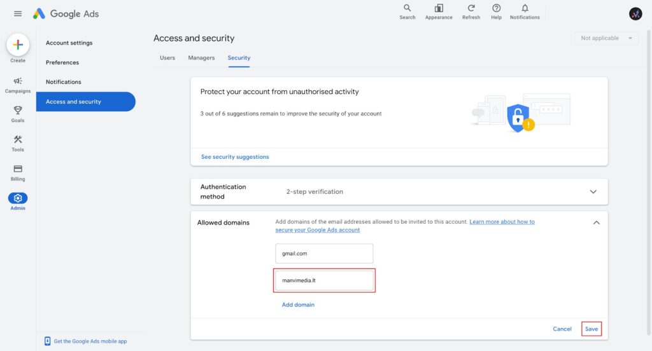652x351 pixels.
Task: Open the Appearance icon in header
Action: coord(439,8)
